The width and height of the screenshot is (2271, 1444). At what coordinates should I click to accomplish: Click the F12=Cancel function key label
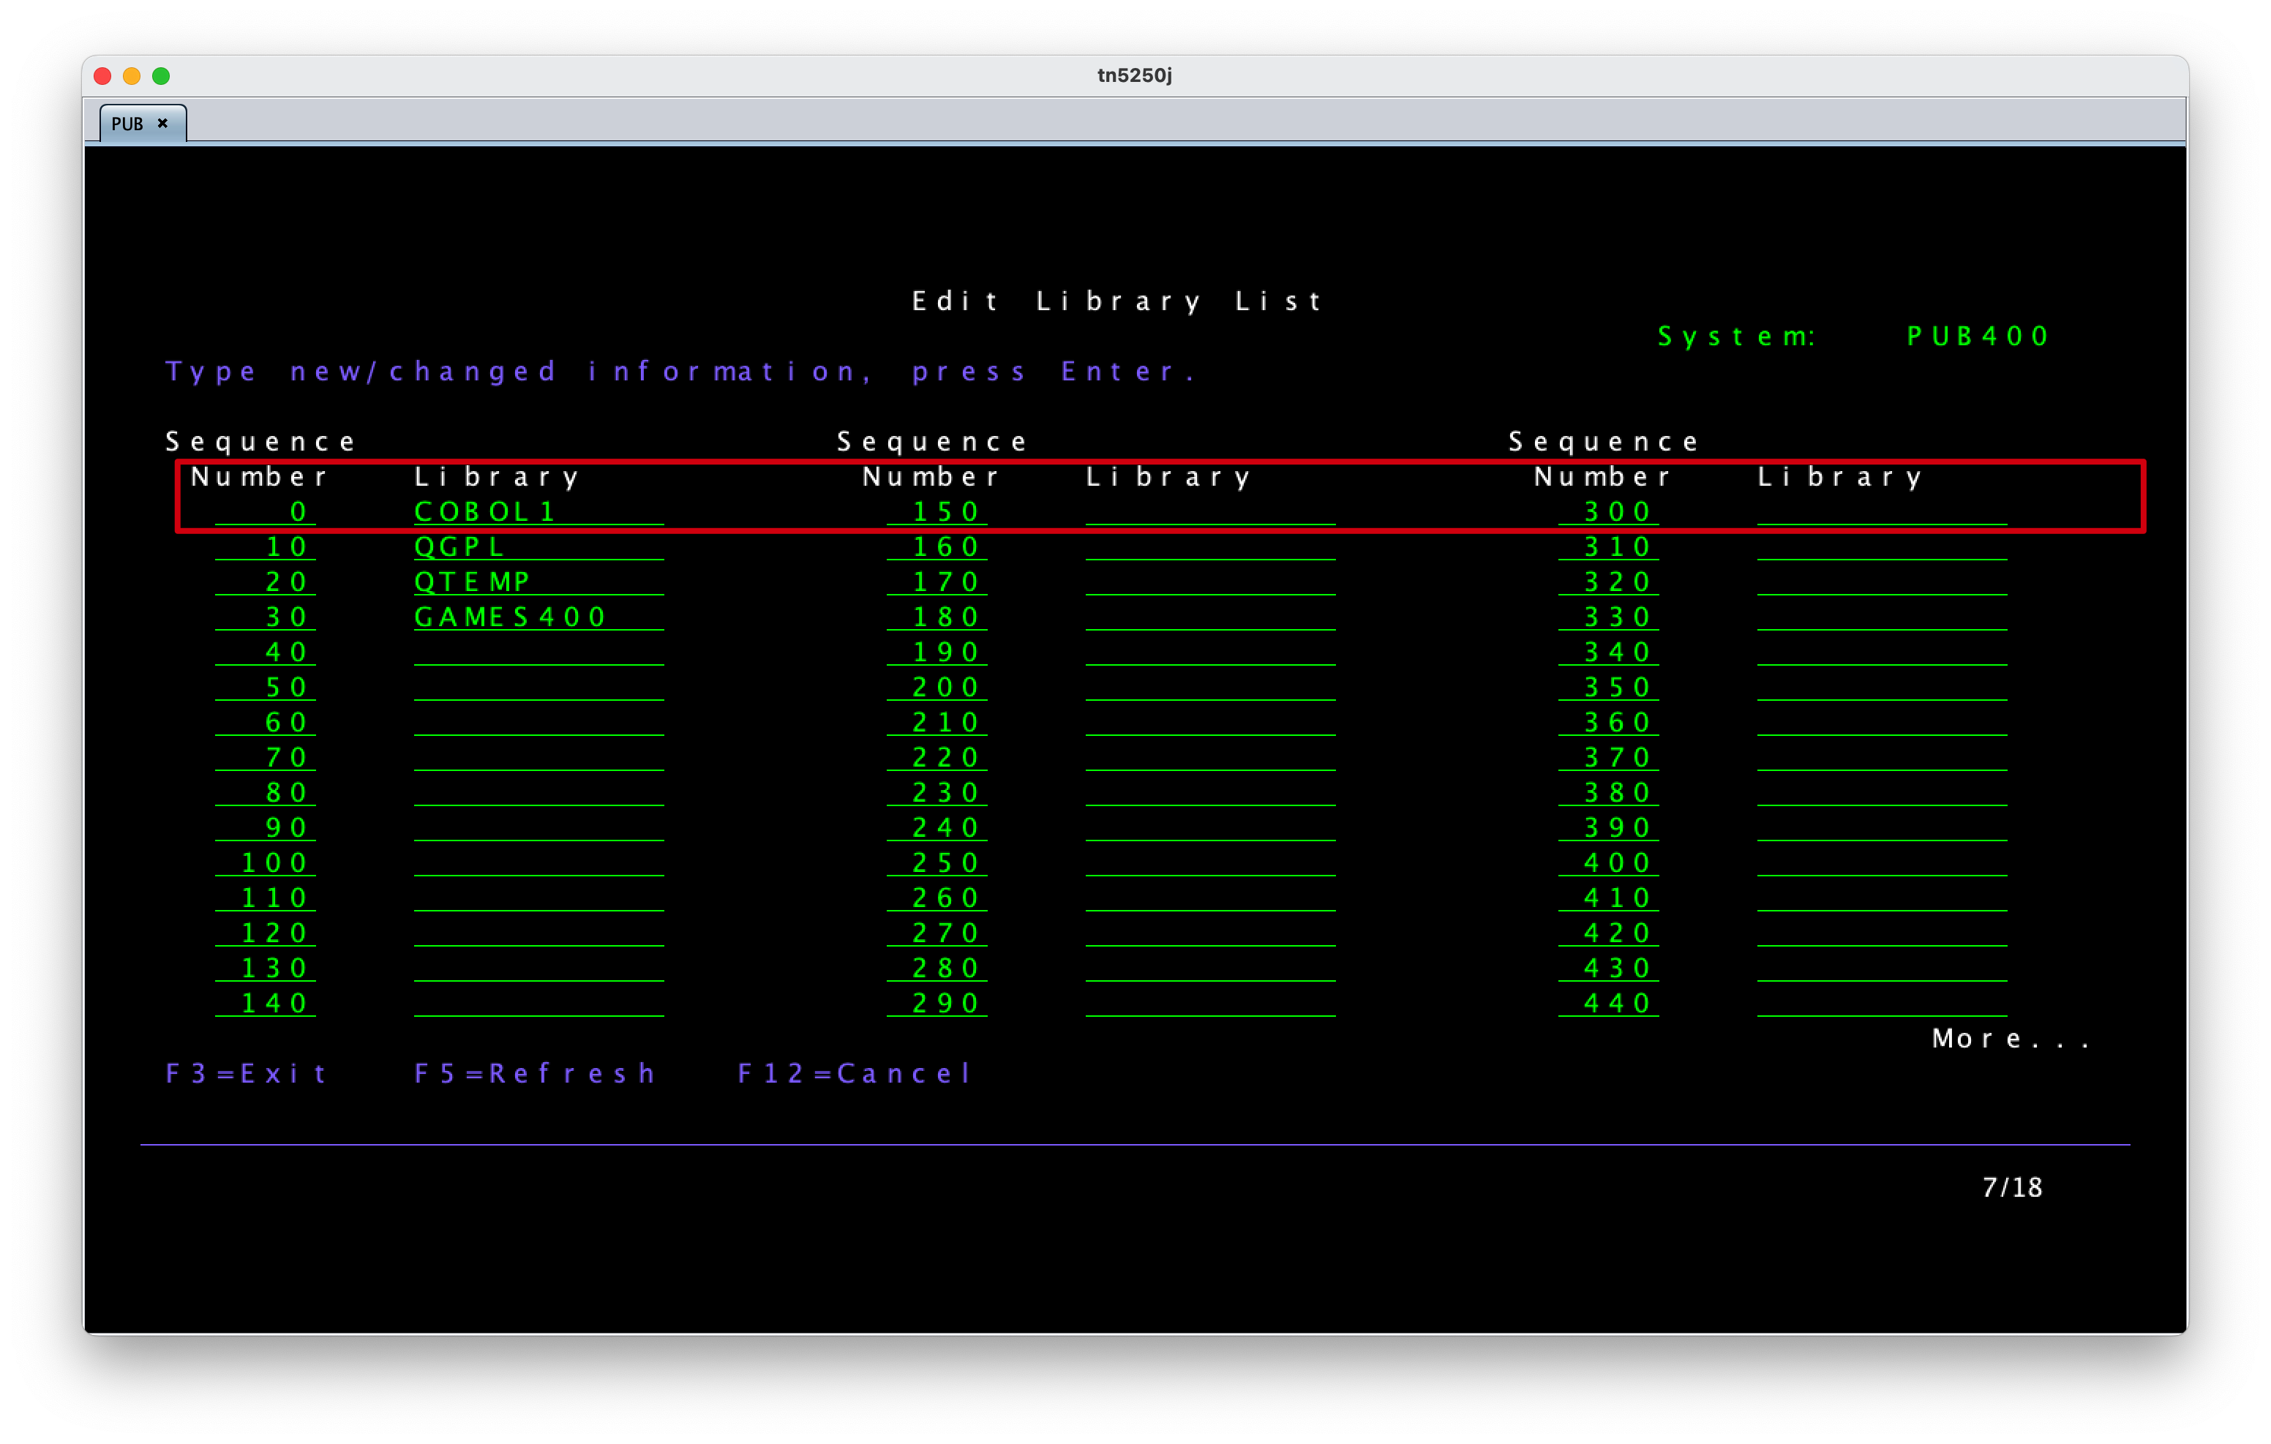[855, 1073]
